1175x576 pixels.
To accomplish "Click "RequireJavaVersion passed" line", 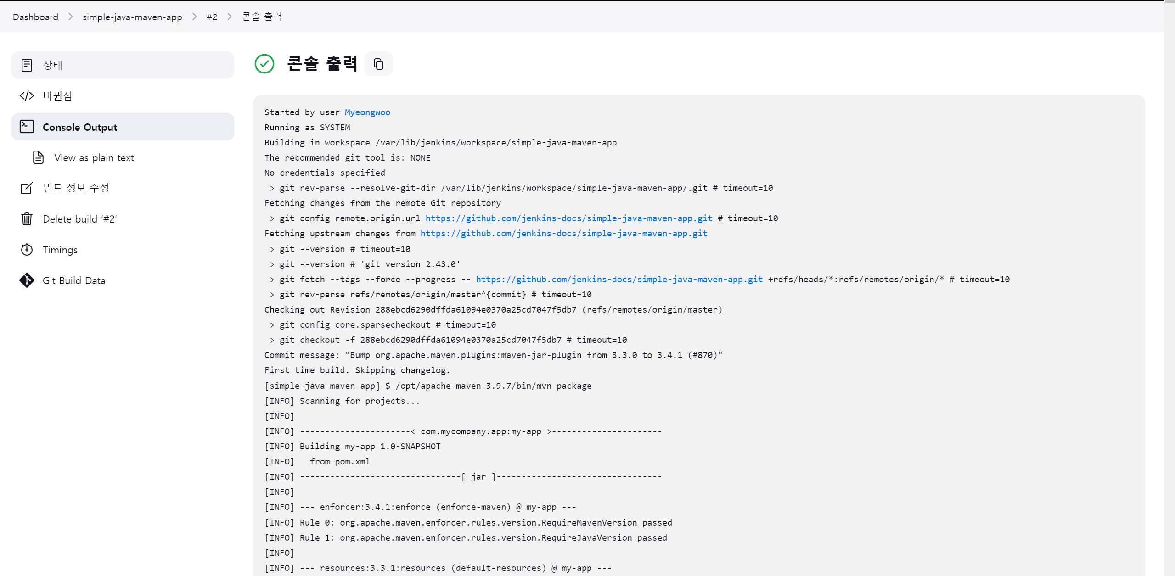I will click(x=466, y=538).
